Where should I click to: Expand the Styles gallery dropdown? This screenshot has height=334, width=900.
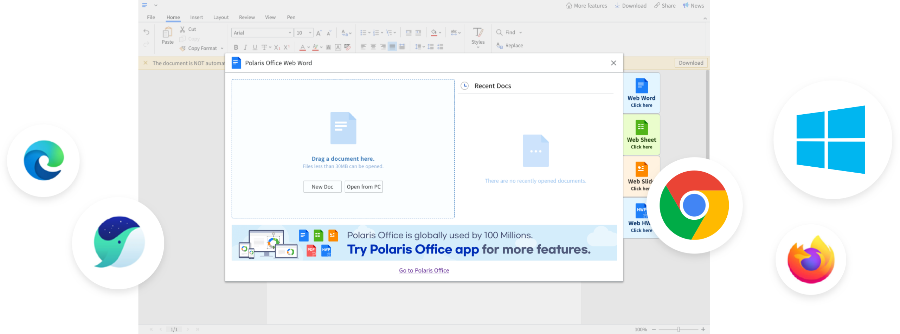click(478, 47)
